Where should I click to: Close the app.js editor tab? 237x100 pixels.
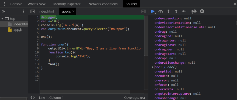[74, 11]
